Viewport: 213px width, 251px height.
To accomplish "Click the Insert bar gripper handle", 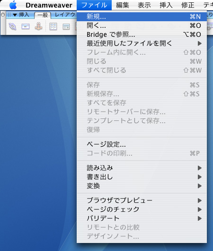I will coord(9,15).
